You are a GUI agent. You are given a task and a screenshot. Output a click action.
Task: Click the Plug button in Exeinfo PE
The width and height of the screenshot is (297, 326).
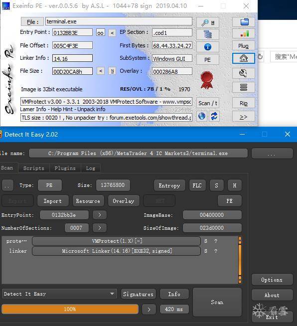click(x=244, y=46)
